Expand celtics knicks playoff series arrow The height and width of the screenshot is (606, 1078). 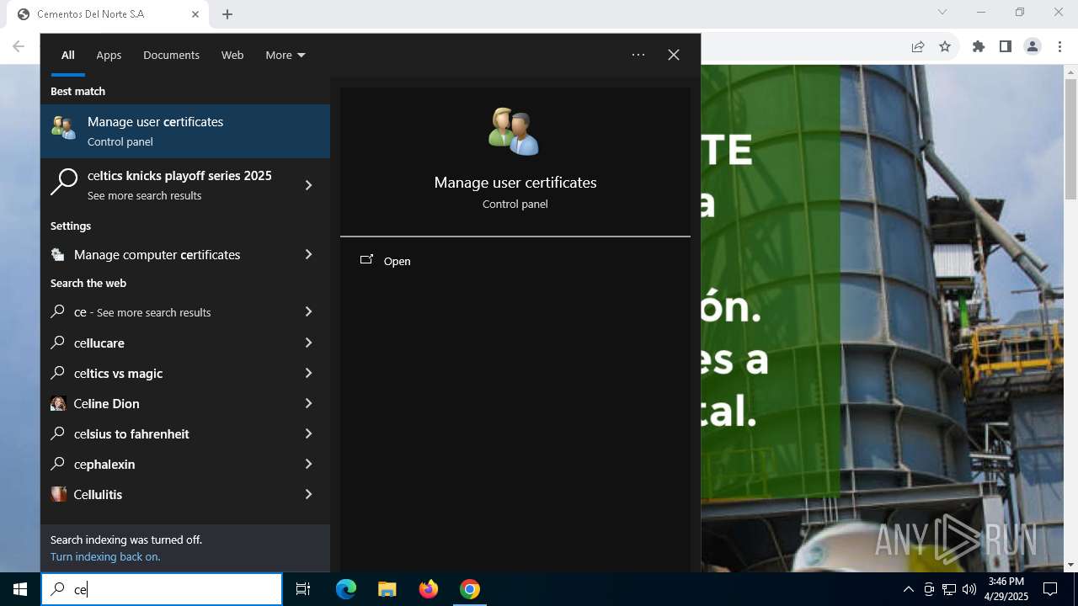pos(308,185)
